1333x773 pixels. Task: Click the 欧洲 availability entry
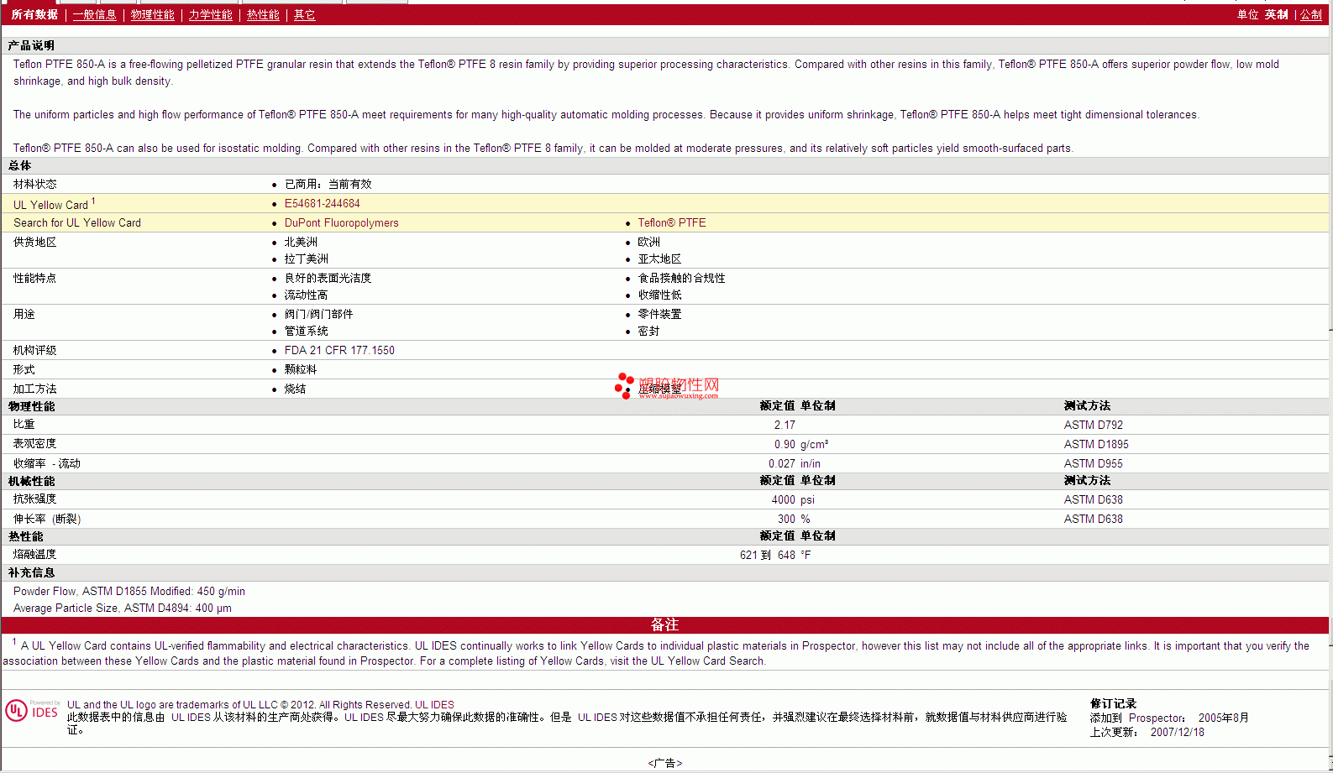[x=648, y=242]
